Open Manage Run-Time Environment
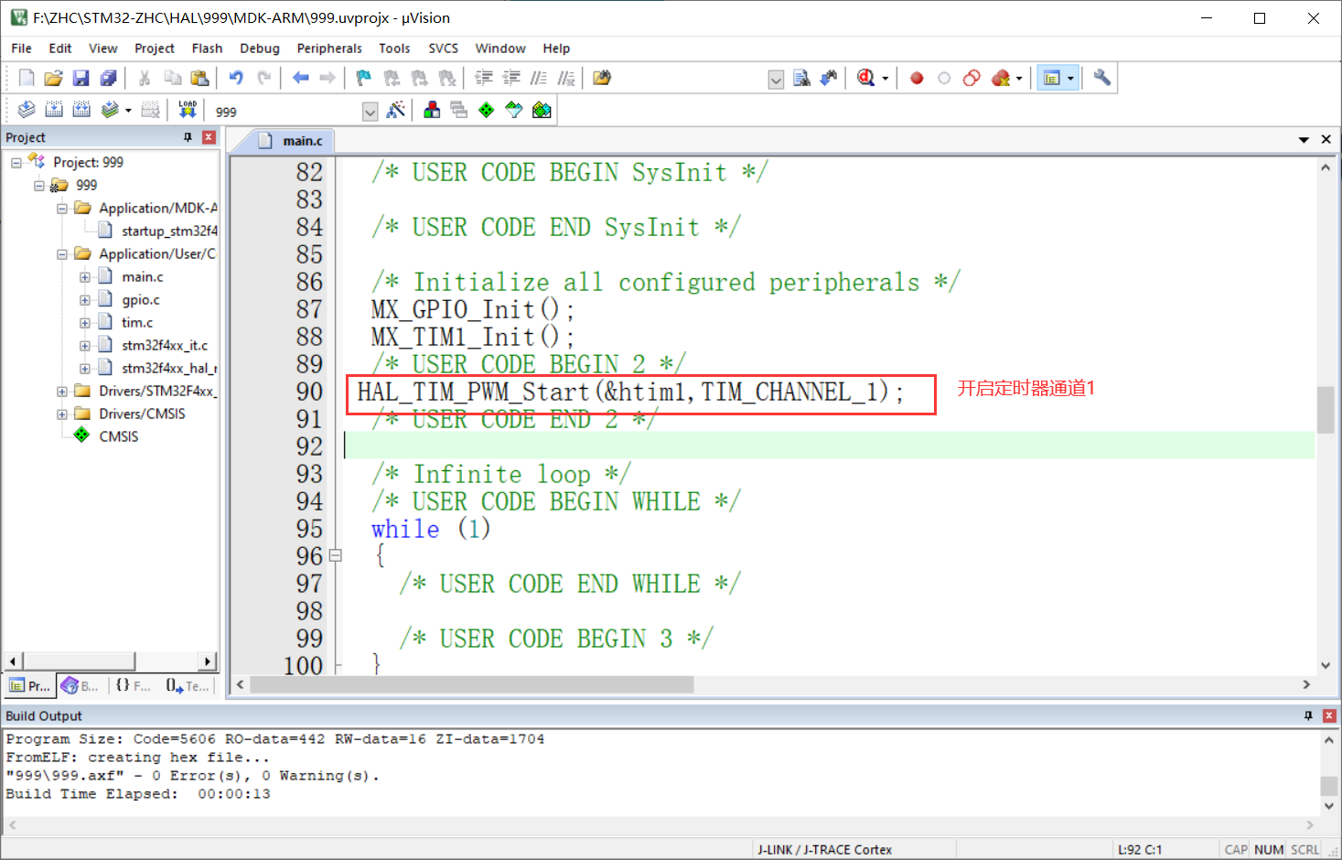This screenshot has width=1342, height=860. click(486, 110)
